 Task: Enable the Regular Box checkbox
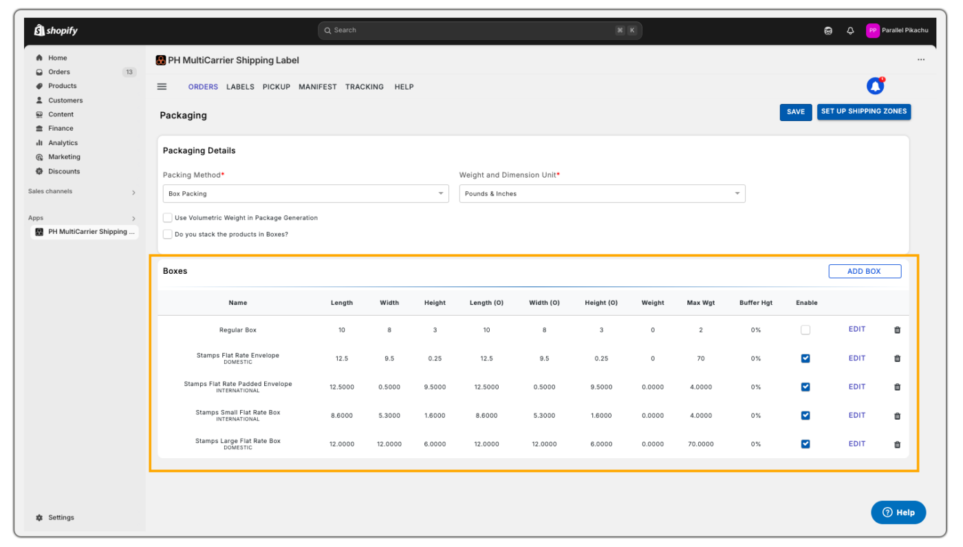point(805,330)
